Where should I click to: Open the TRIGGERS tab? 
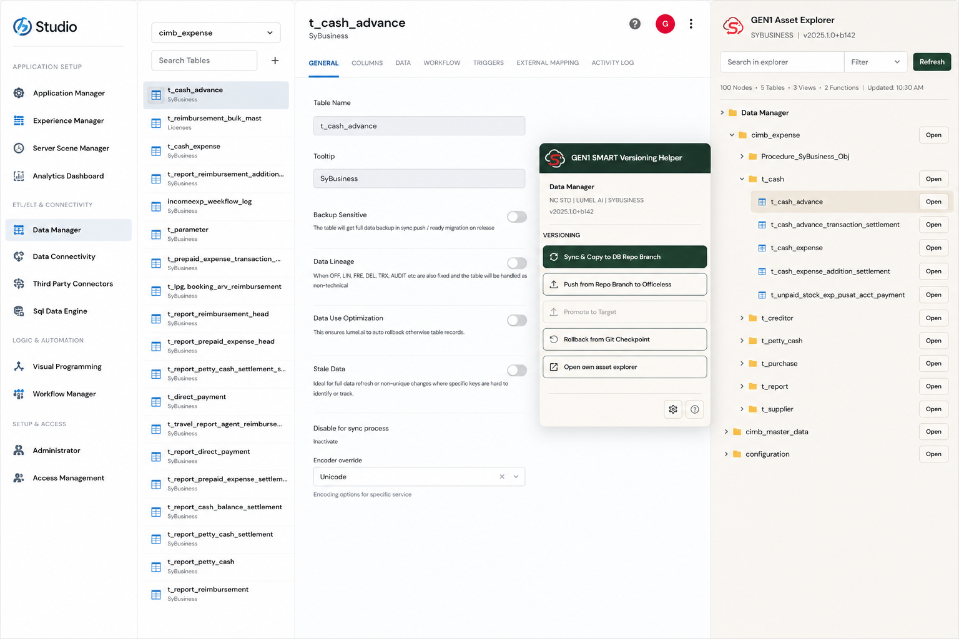coord(488,63)
